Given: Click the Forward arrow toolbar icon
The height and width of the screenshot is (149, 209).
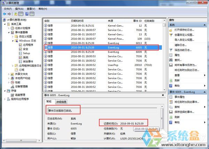Looking at the screenshot, I should click(x=9, y=14).
